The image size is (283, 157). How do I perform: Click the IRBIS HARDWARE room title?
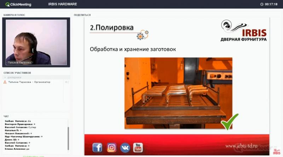63,4
